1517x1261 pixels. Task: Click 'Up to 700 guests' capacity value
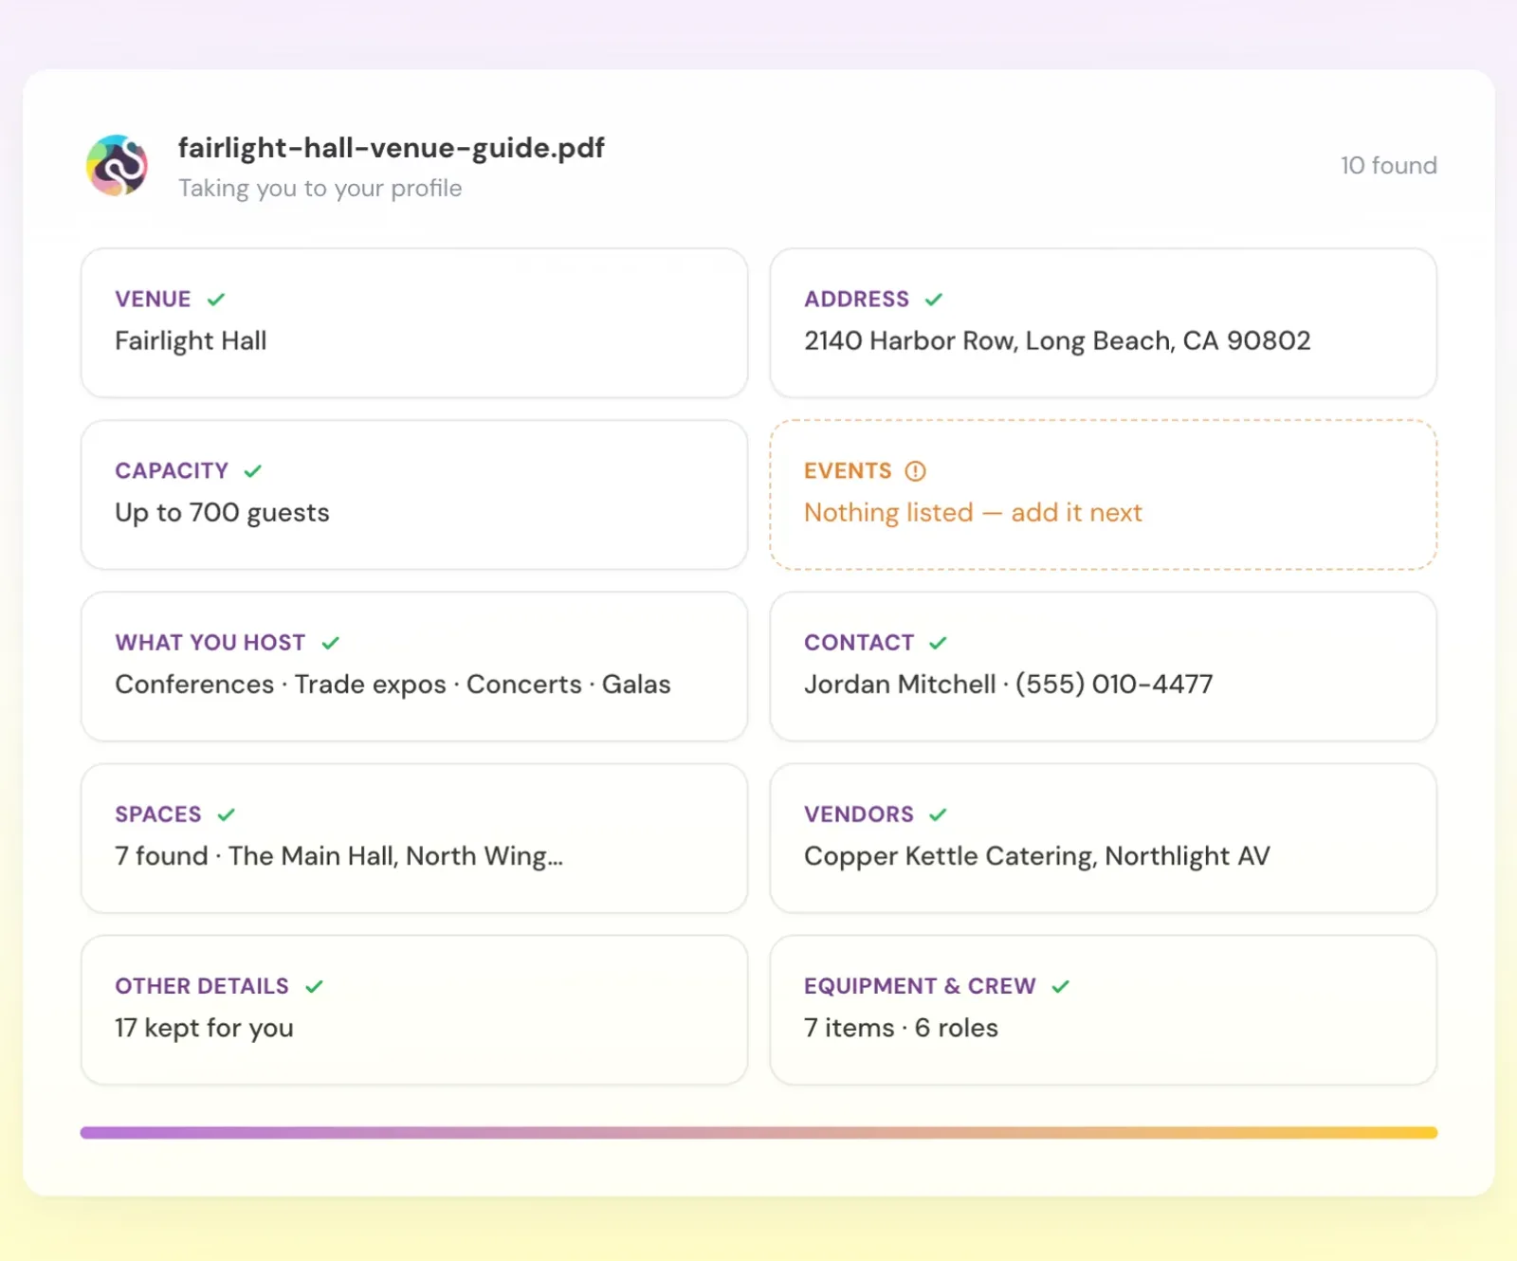(x=222, y=513)
